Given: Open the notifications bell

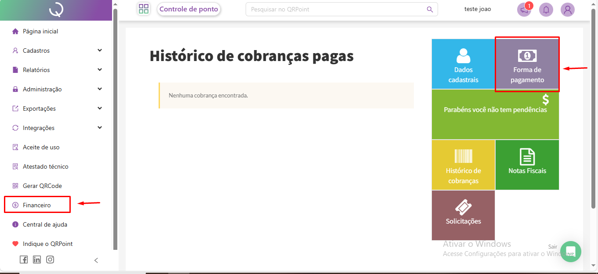Looking at the screenshot, I should pyautogui.click(x=546, y=10).
